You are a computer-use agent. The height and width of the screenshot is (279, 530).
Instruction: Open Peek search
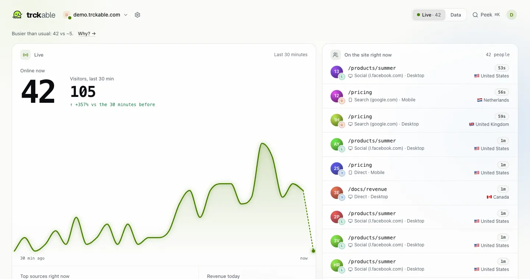[486, 15]
